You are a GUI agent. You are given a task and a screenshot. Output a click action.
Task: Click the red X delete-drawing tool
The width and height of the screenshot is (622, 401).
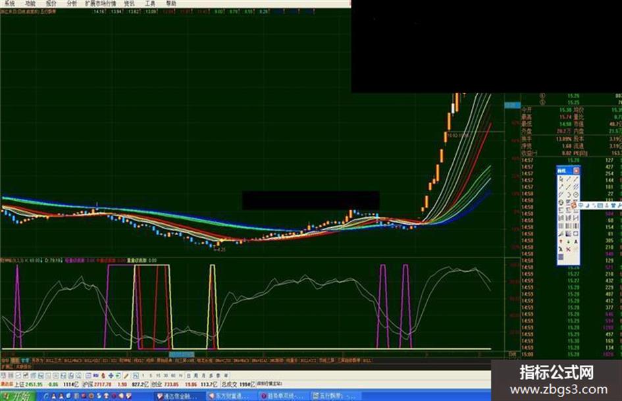point(568,250)
